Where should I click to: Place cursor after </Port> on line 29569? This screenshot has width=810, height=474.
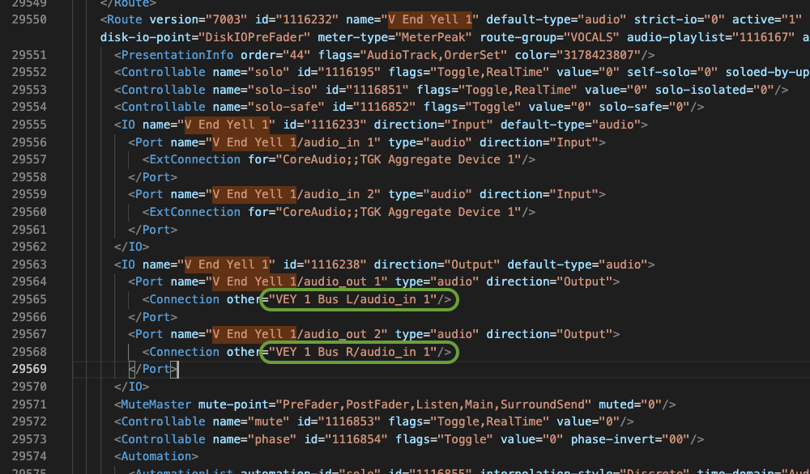point(177,369)
